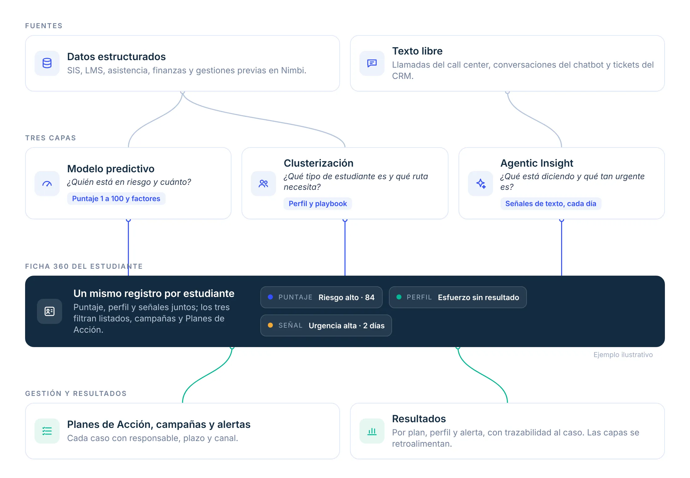This screenshot has height=478, width=690.
Task: Click the checklist icon beside Planes de Acción
Action: [47, 431]
